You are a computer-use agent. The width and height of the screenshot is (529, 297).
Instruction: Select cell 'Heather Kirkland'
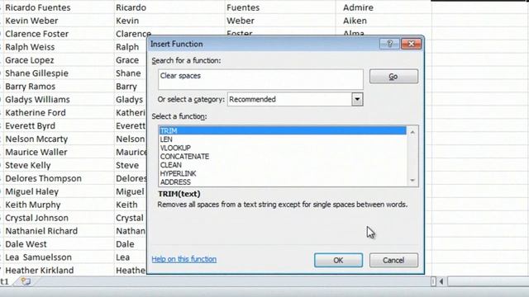point(59,270)
